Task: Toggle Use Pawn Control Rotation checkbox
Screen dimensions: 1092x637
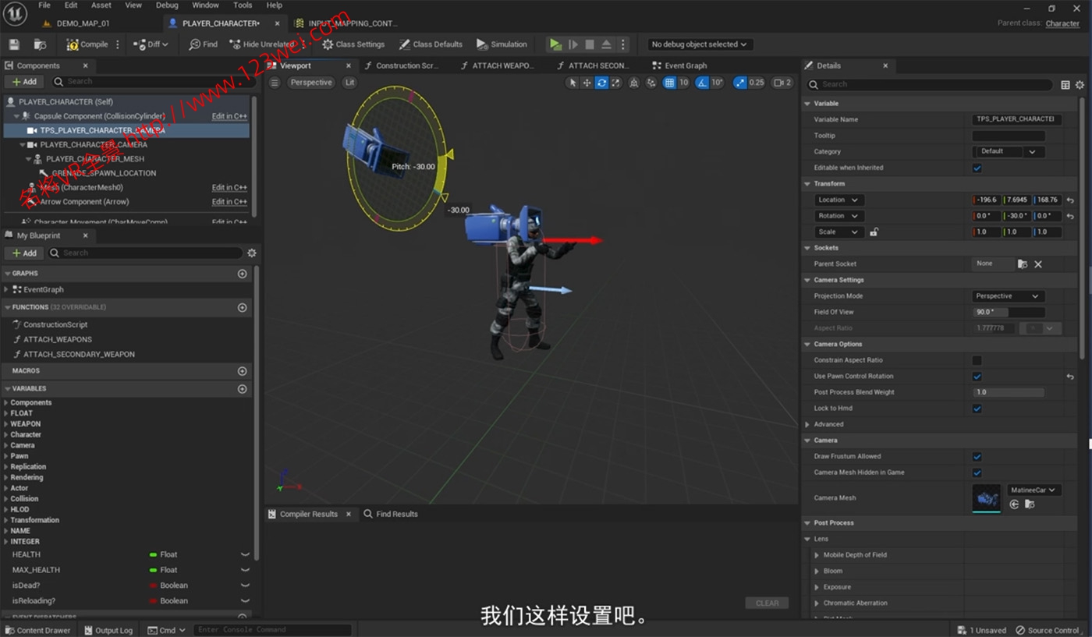Action: [x=977, y=377]
